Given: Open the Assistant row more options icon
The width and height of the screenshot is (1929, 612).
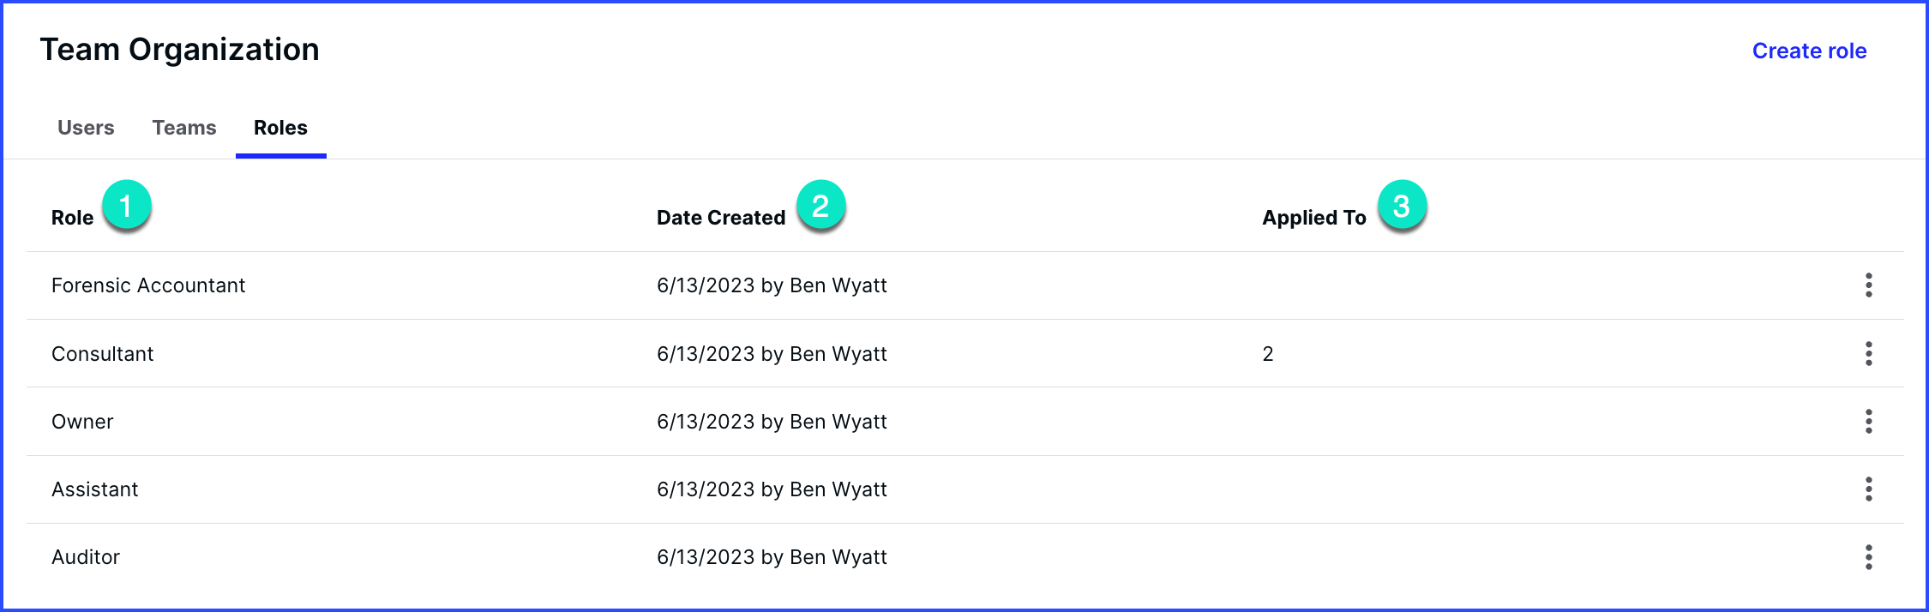Looking at the screenshot, I should point(1868,489).
